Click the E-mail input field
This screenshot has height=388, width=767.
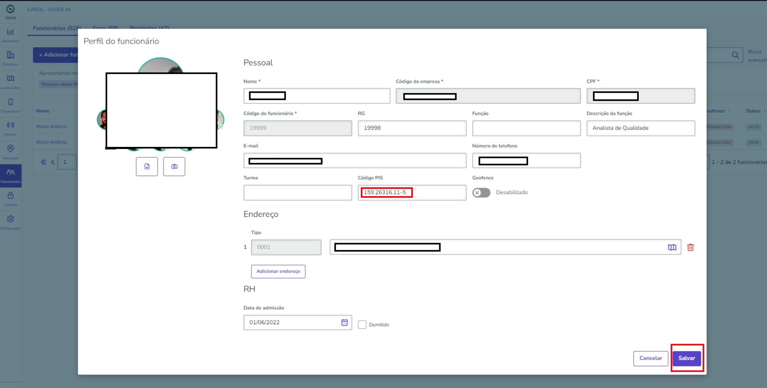point(355,160)
